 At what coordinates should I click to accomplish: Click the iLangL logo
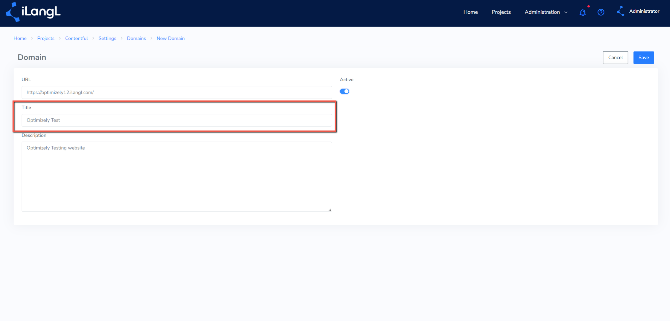[33, 12]
